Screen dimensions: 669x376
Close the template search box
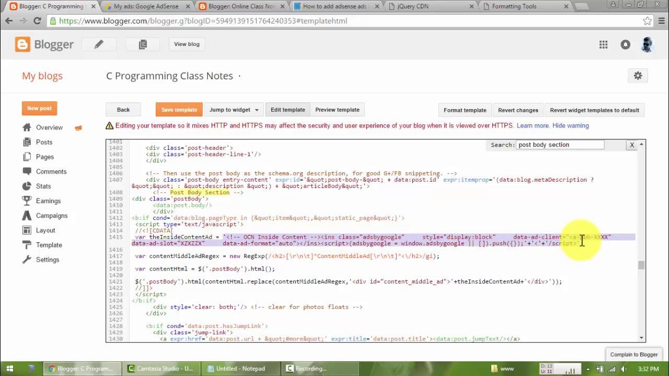[632, 145]
